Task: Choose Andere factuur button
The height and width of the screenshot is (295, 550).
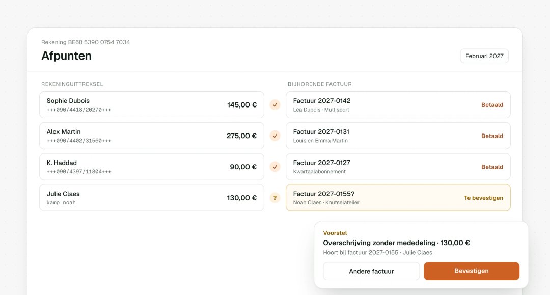Action: pos(371,271)
